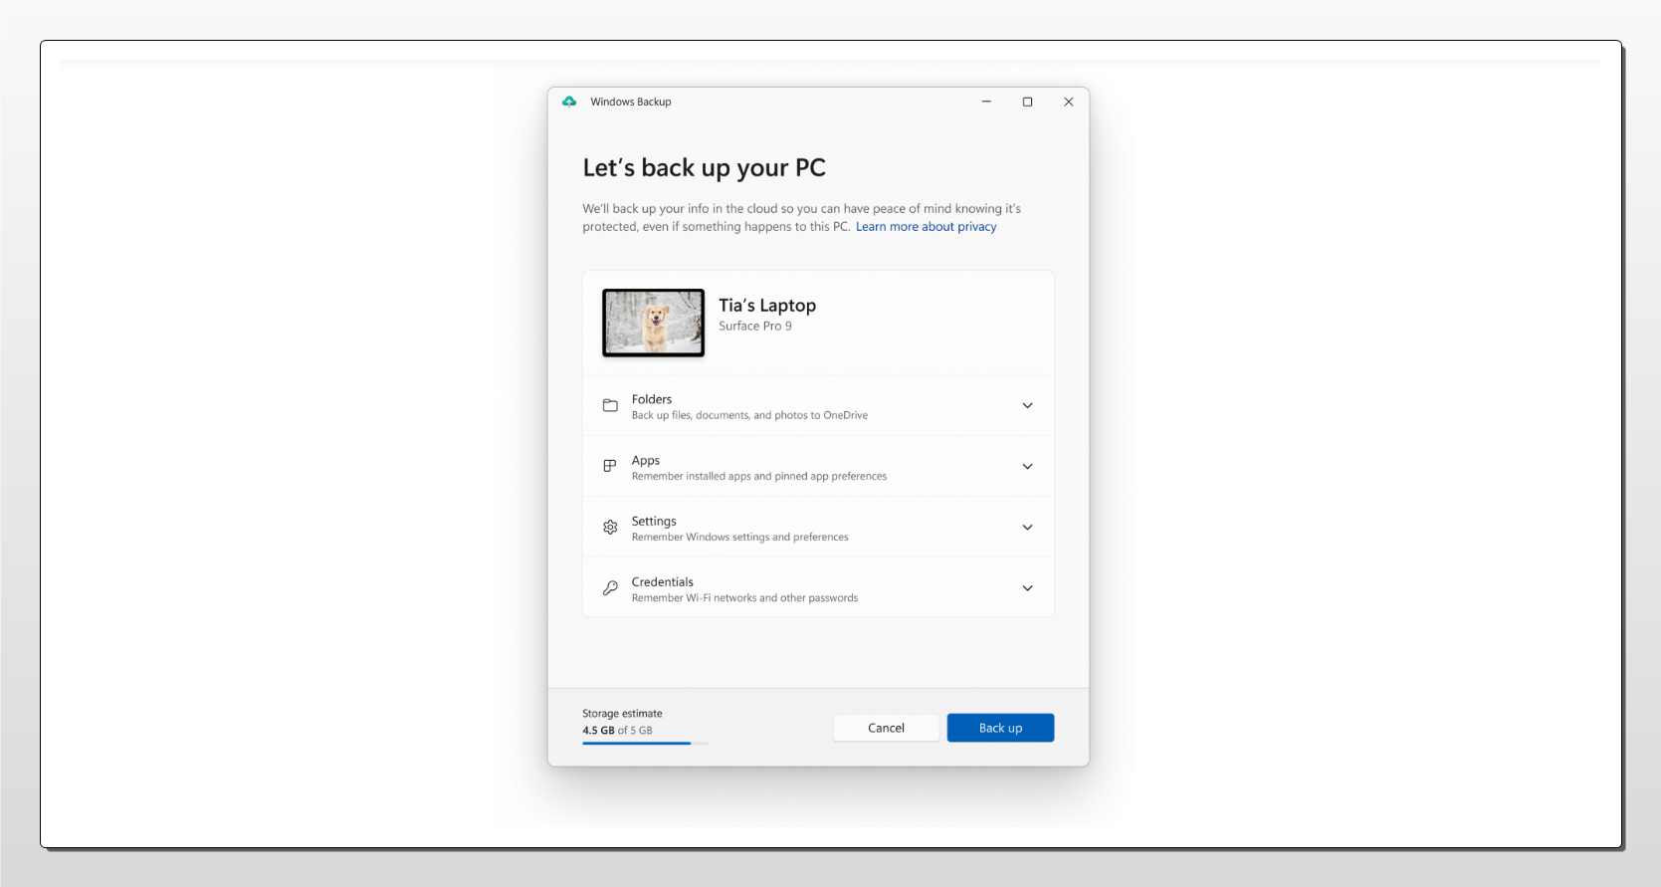Click the 'Surface Pro 9' model text
The image size is (1661, 887).
[x=755, y=327]
